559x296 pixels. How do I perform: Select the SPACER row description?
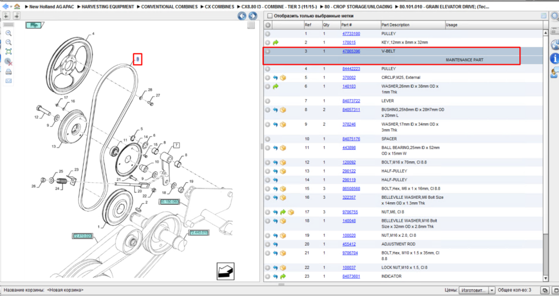click(x=389, y=139)
